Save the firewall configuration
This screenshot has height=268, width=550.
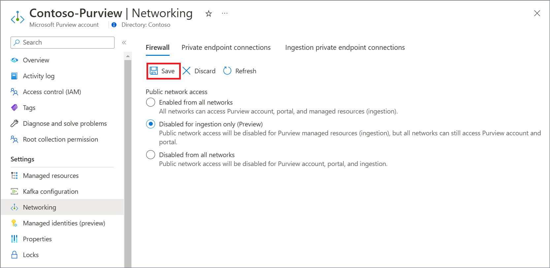click(x=163, y=71)
